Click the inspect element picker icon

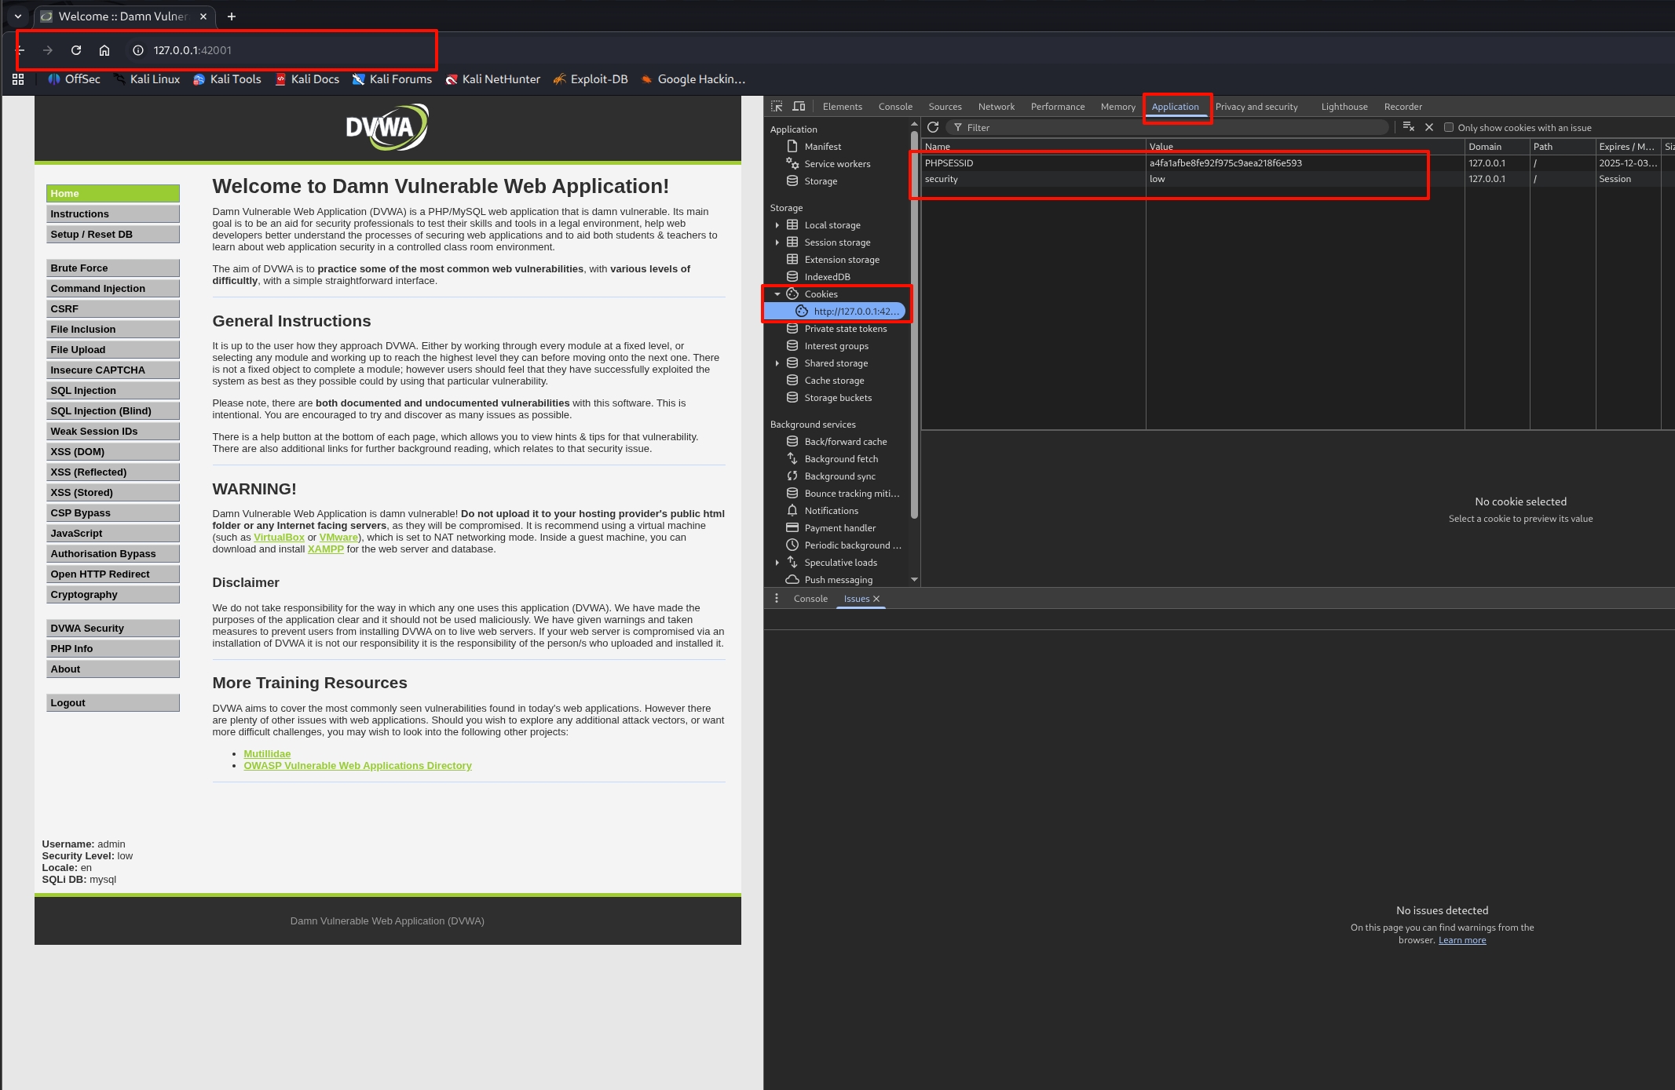pos(777,107)
